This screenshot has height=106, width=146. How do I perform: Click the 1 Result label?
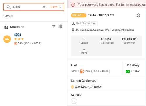[8, 16]
